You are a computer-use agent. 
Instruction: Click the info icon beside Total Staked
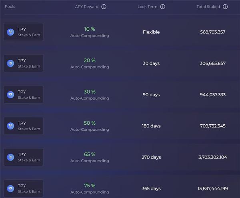225,7
